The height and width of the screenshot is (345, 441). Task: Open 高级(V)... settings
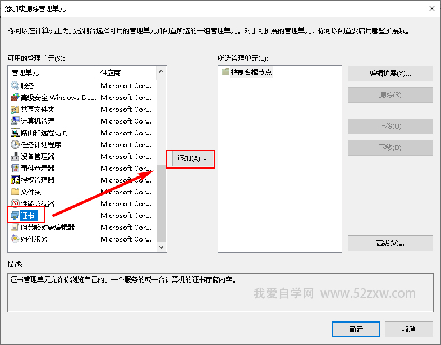coord(390,243)
